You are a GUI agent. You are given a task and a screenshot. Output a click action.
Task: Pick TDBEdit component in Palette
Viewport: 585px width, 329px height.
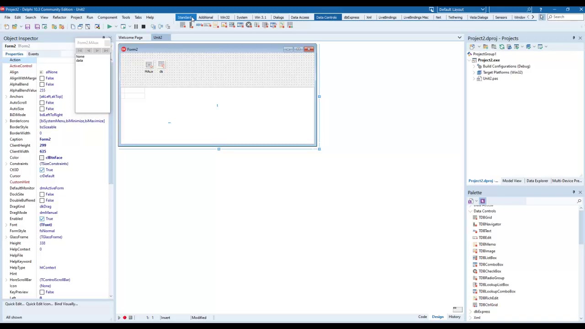click(485, 238)
